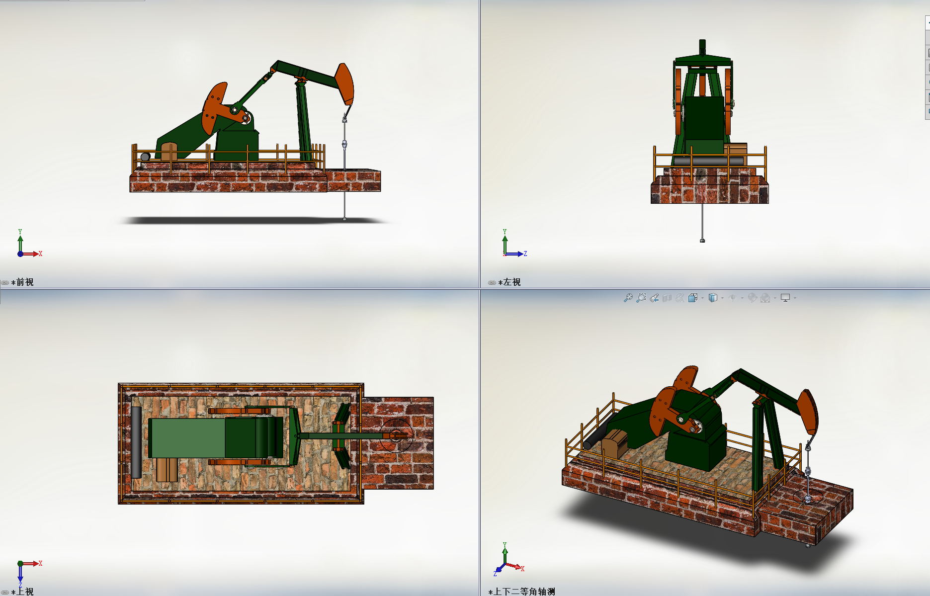Expand the View Settings dropdown arrow
Image resolution: width=930 pixels, height=596 pixels.
pos(795,298)
